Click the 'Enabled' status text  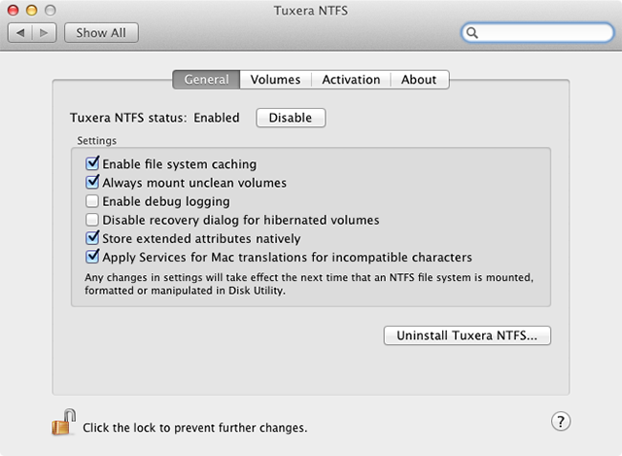point(217,118)
